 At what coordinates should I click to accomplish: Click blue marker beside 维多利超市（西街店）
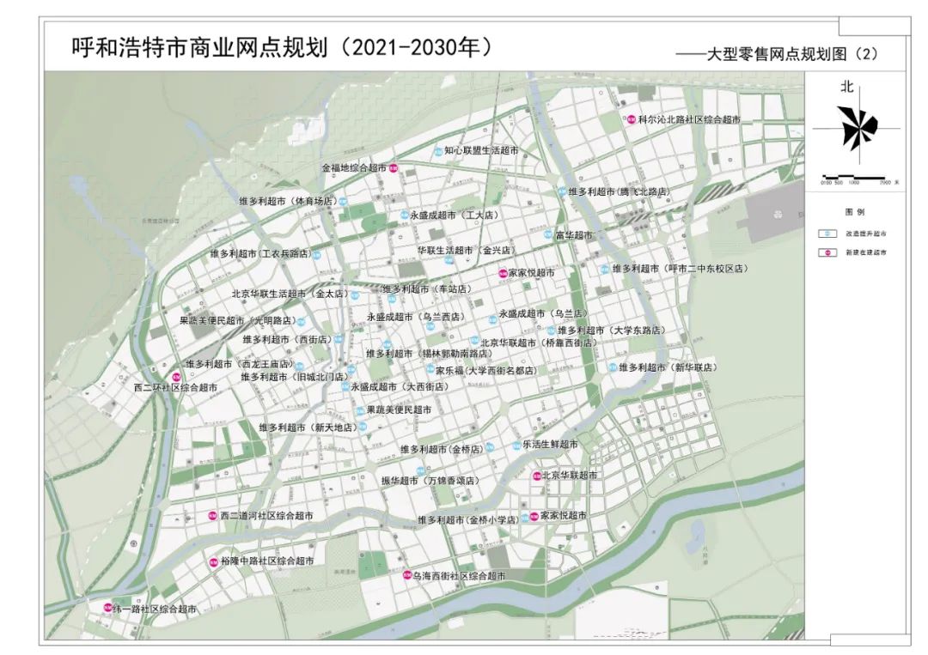click(x=338, y=339)
